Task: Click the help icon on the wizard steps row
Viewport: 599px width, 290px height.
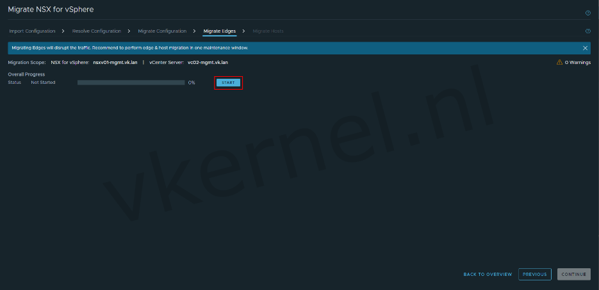Action: (588, 31)
